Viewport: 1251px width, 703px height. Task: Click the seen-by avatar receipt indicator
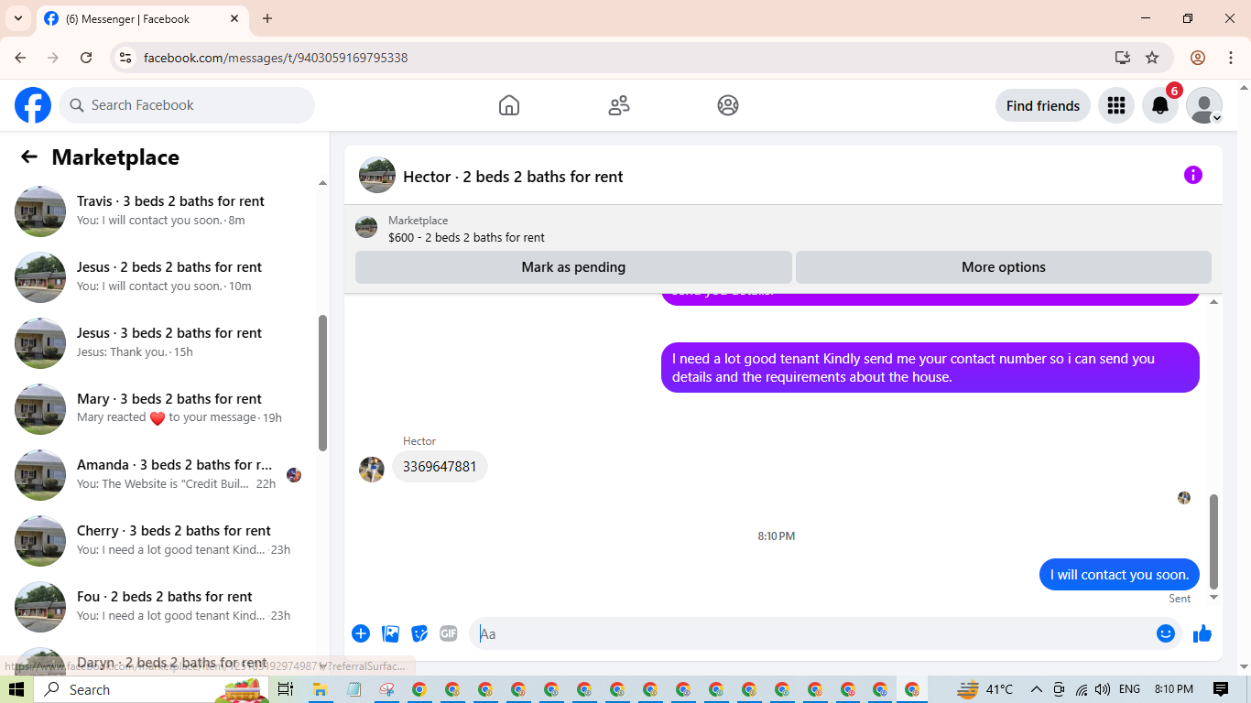tap(1184, 498)
